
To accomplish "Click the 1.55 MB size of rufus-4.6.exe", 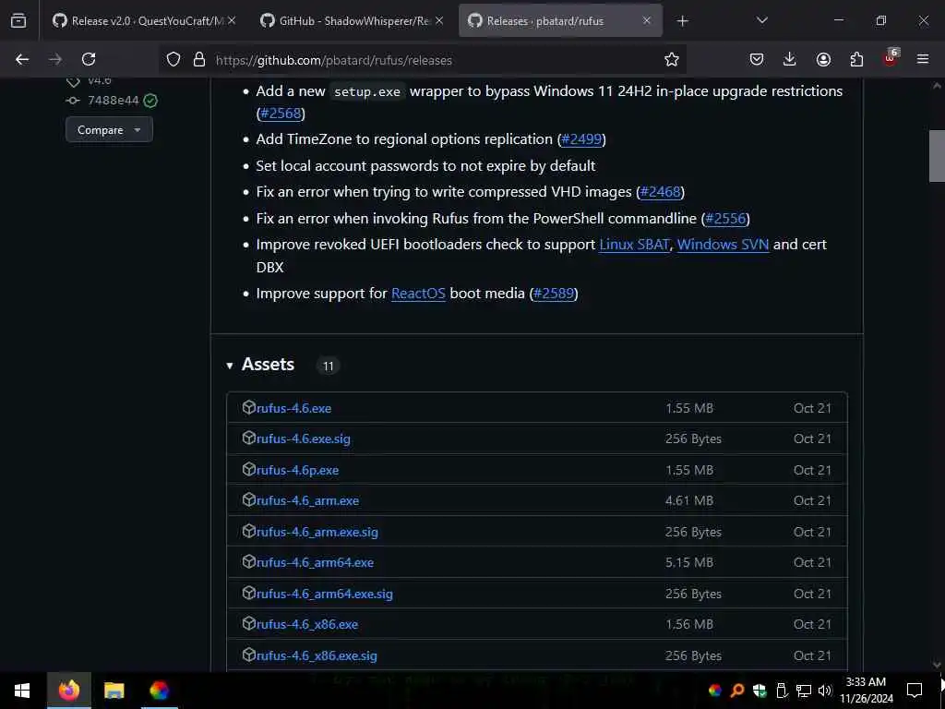I will tap(688, 408).
